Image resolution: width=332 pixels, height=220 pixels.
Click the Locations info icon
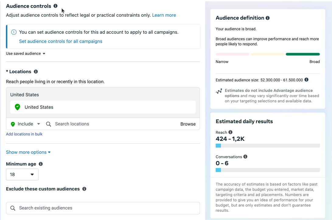[36, 72]
